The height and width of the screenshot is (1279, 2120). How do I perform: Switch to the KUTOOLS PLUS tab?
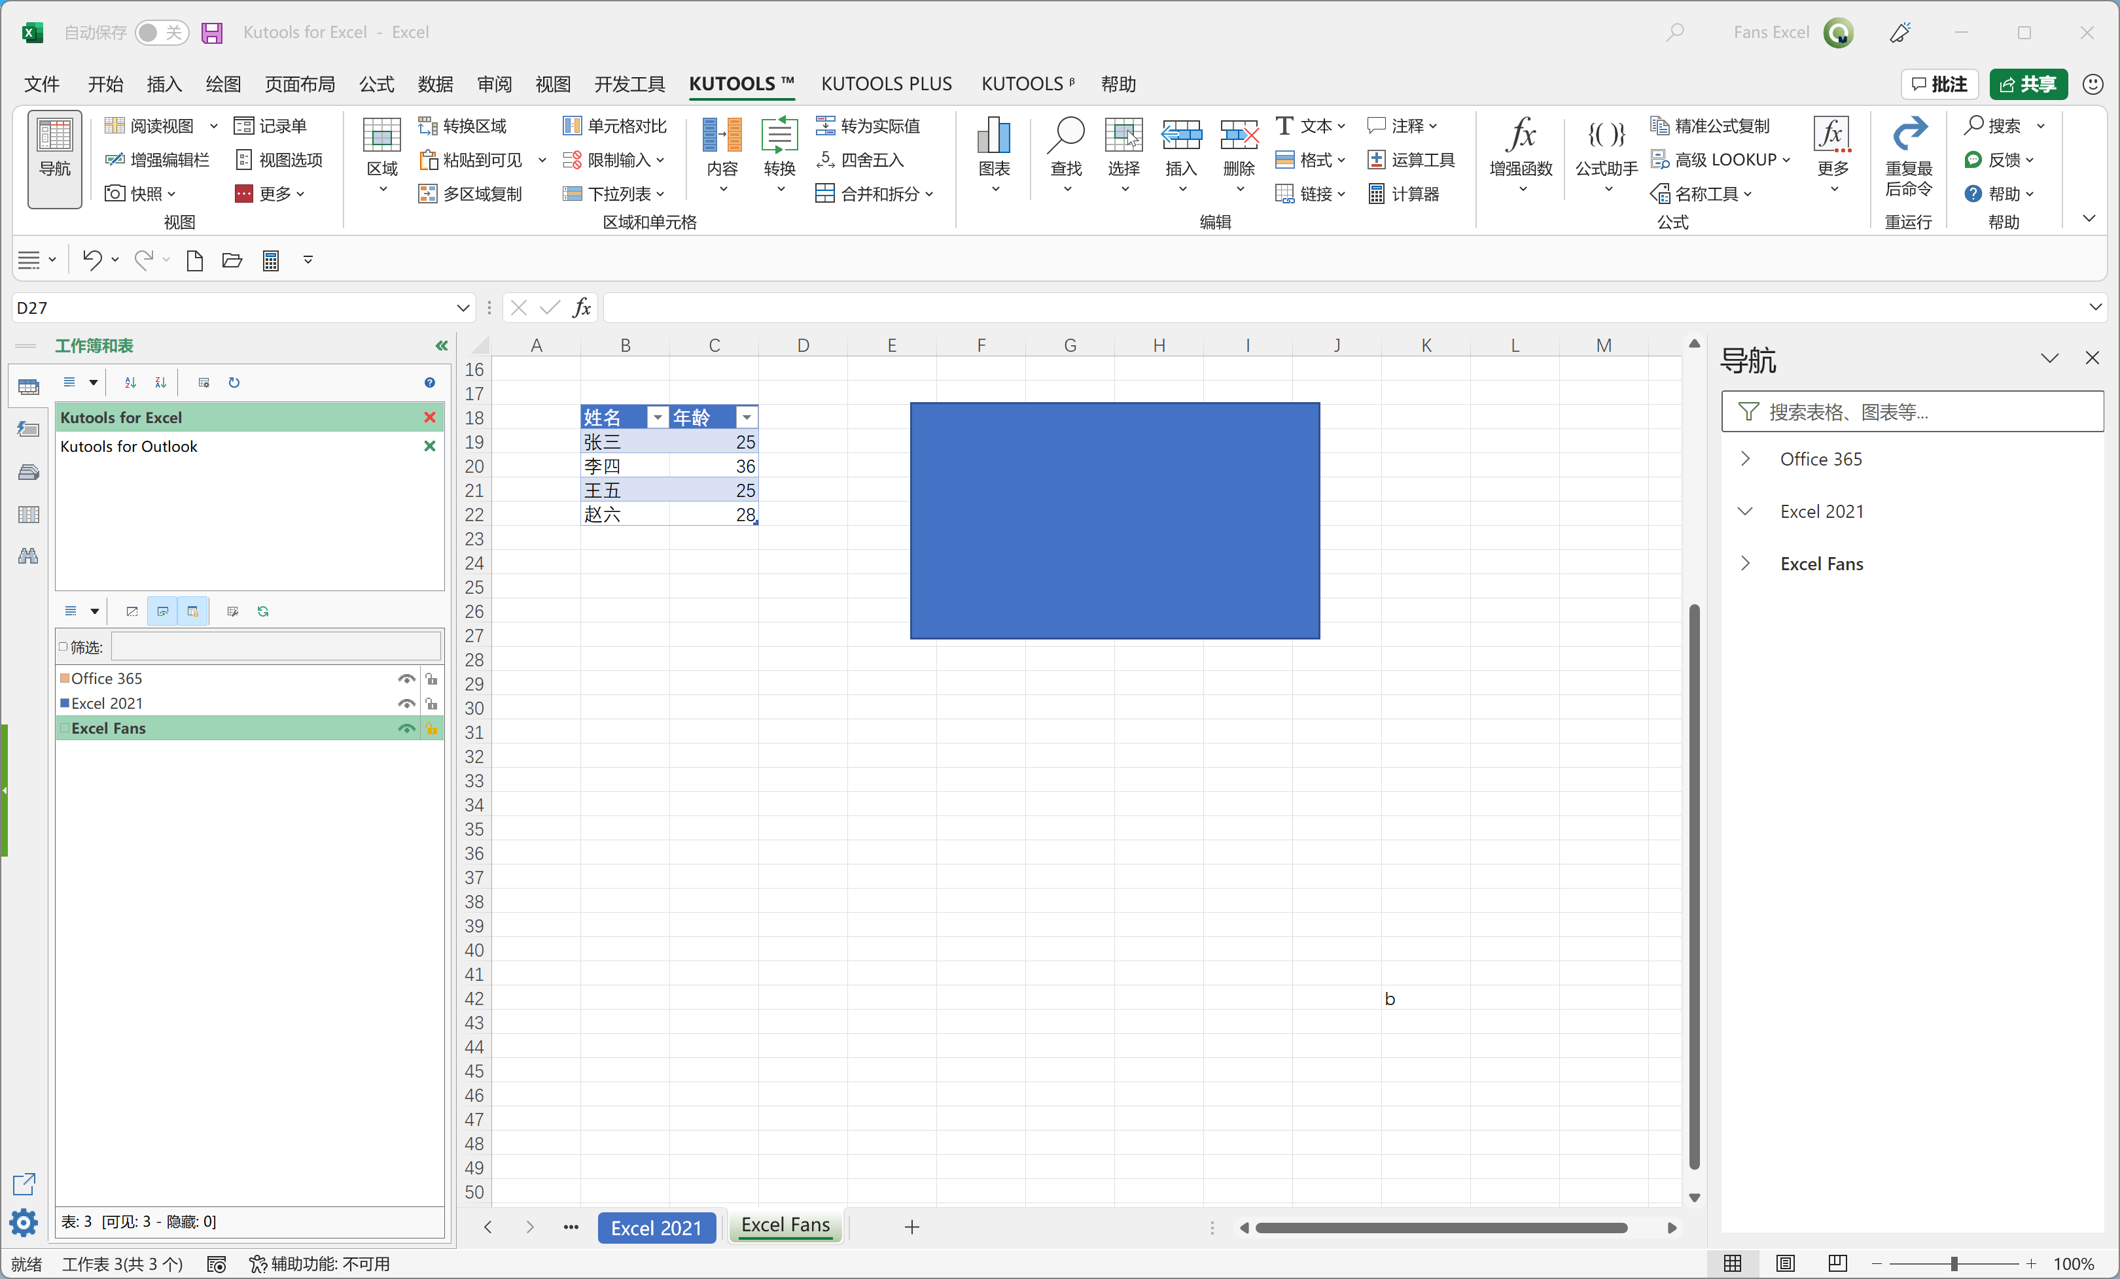886,84
